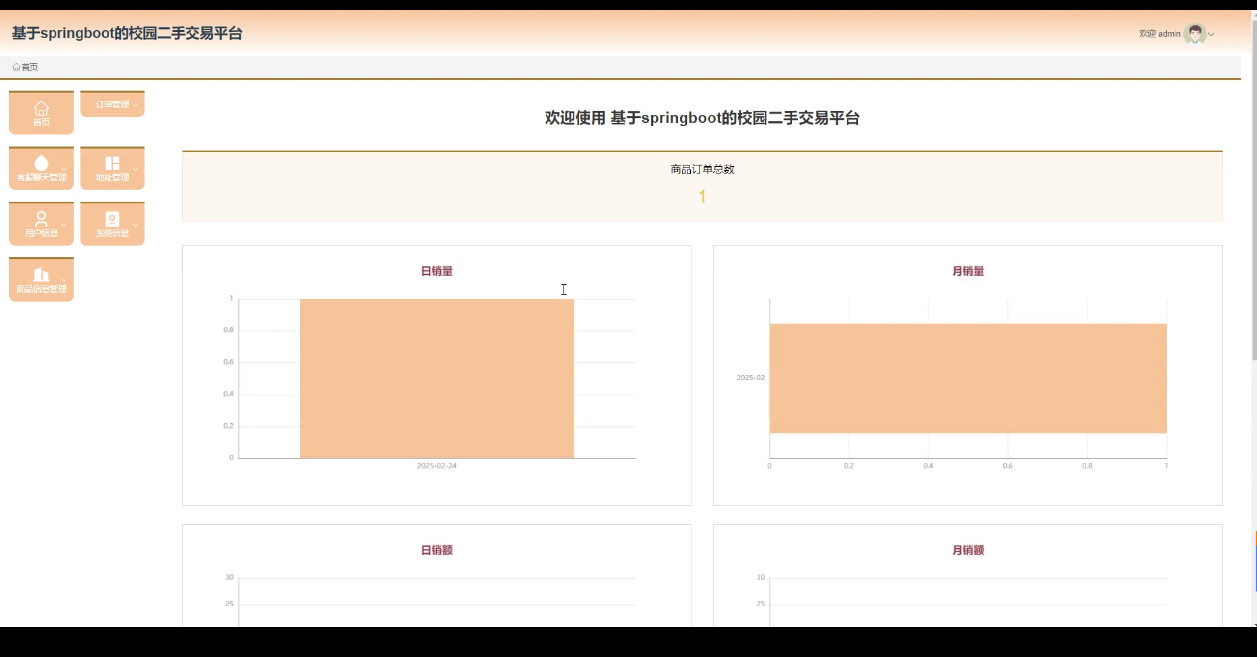Open the 订单管理 menu item
The height and width of the screenshot is (657, 1257).
click(x=112, y=104)
